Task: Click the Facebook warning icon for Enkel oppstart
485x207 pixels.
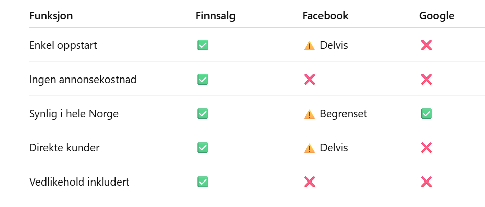Action: pos(309,46)
